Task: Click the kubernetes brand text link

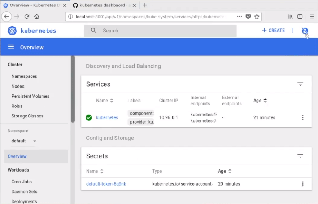Action: (x=38, y=31)
